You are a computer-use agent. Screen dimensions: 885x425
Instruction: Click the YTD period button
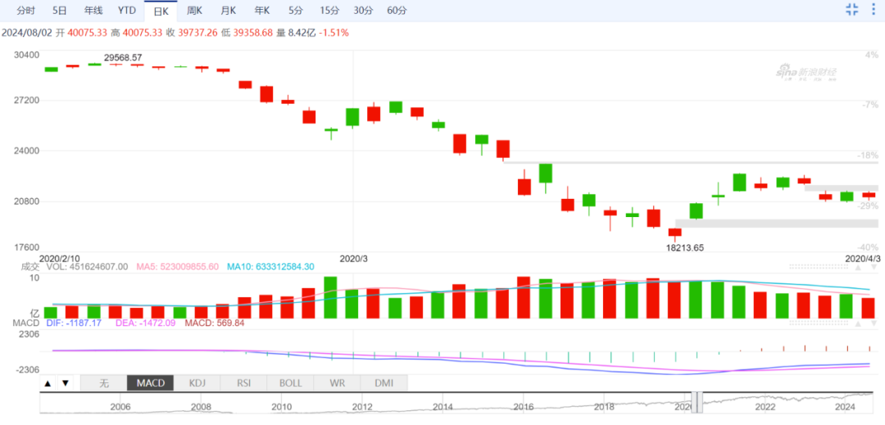126,11
